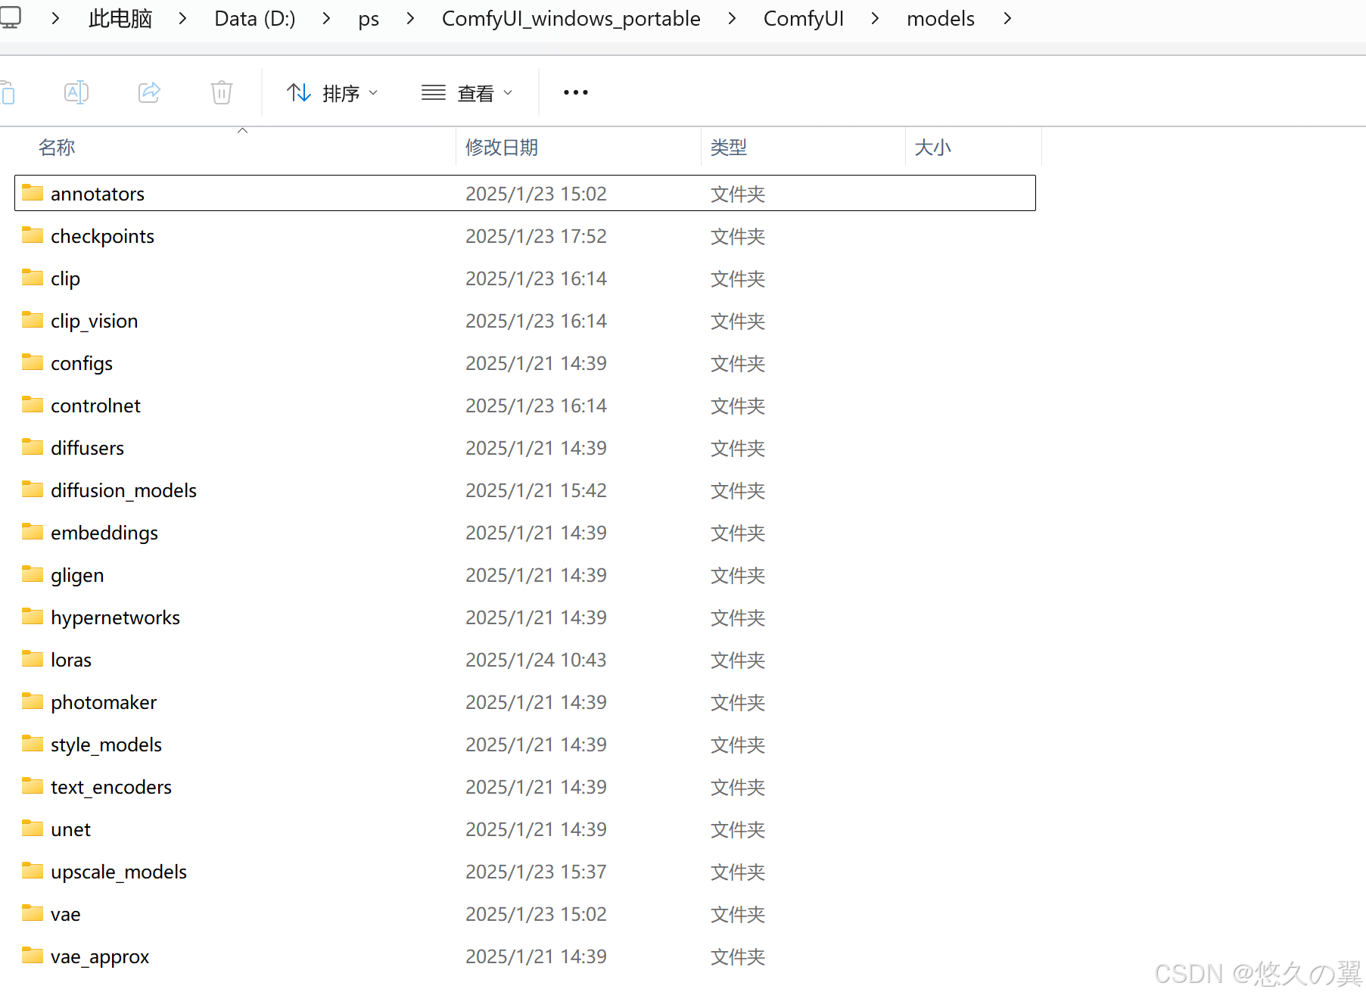Viewport: 1366px width, 998px height.
Task: Expand the chevron after models in path
Action: (x=1007, y=18)
